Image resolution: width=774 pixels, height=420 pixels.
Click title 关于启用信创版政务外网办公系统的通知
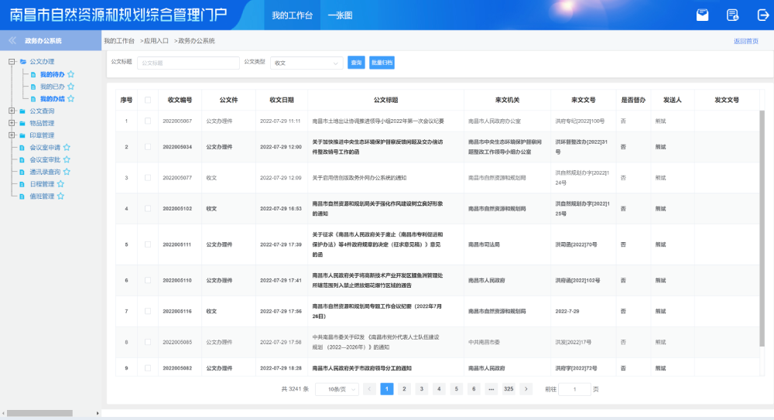[359, 178]
